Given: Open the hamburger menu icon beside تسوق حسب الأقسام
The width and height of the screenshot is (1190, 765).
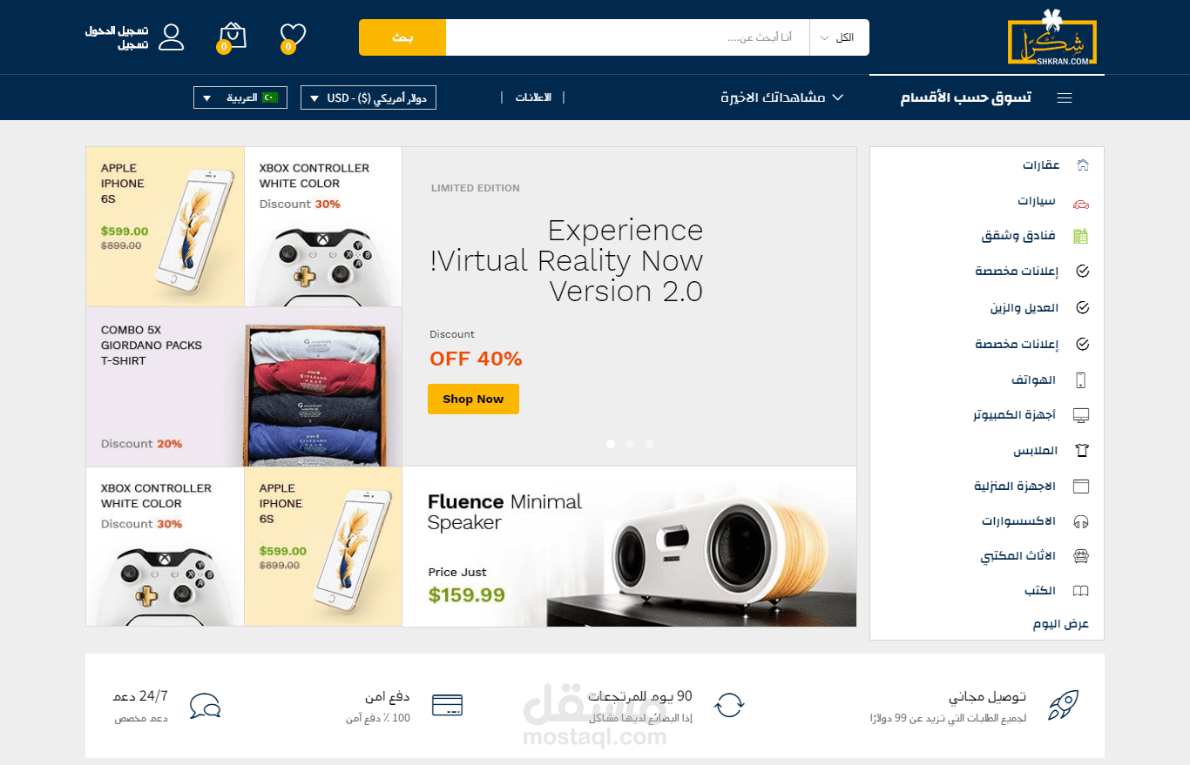Looking at the screenshot, I should [x=1064, y=97].
